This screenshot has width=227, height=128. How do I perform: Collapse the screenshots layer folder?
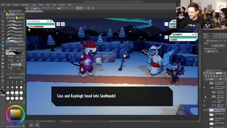point(210,88)
